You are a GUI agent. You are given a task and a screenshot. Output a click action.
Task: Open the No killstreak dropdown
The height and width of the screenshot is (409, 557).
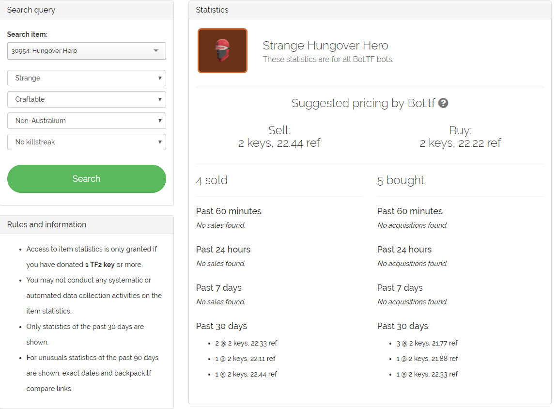coord(87,142)
